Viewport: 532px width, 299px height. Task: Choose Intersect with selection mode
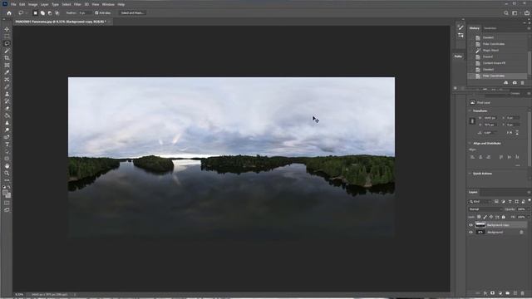coord(57,13)
